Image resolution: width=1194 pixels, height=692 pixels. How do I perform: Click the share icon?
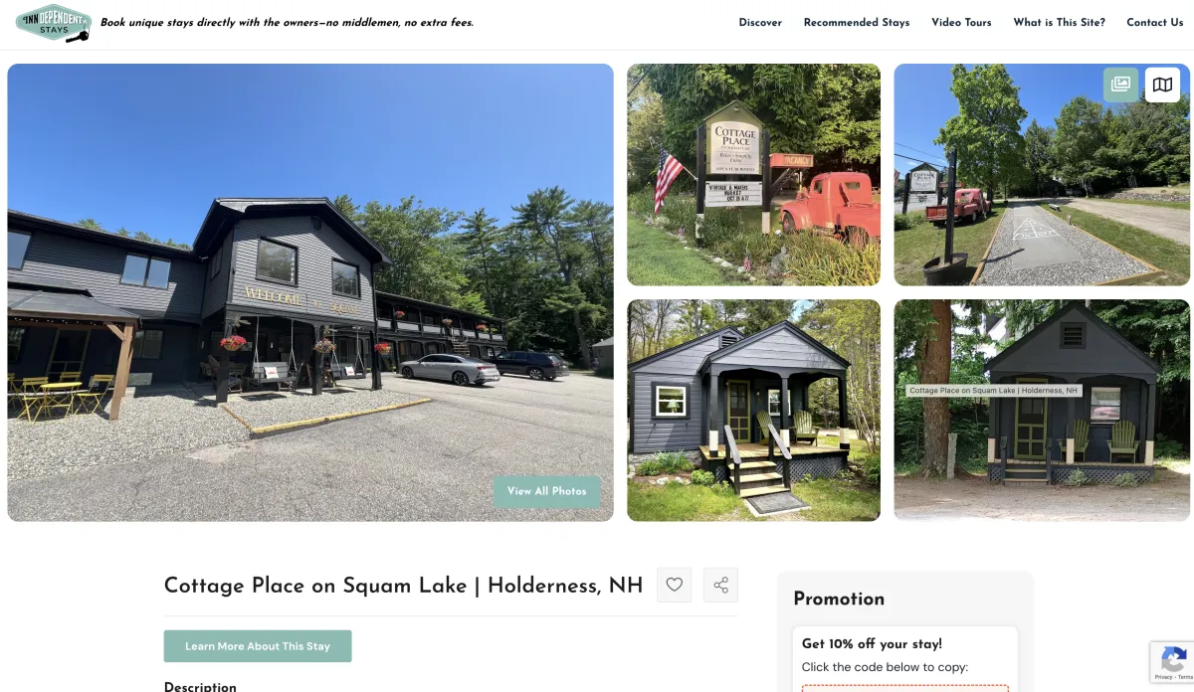pos(720,585)
